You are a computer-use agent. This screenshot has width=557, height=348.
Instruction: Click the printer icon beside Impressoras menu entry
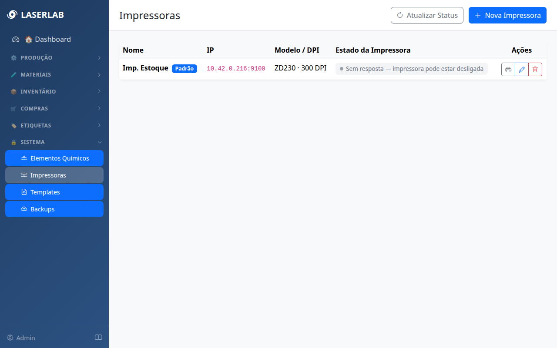25,175
